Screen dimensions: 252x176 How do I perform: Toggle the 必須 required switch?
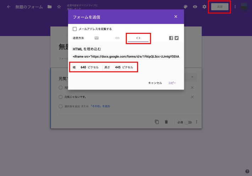click(188, 122)
